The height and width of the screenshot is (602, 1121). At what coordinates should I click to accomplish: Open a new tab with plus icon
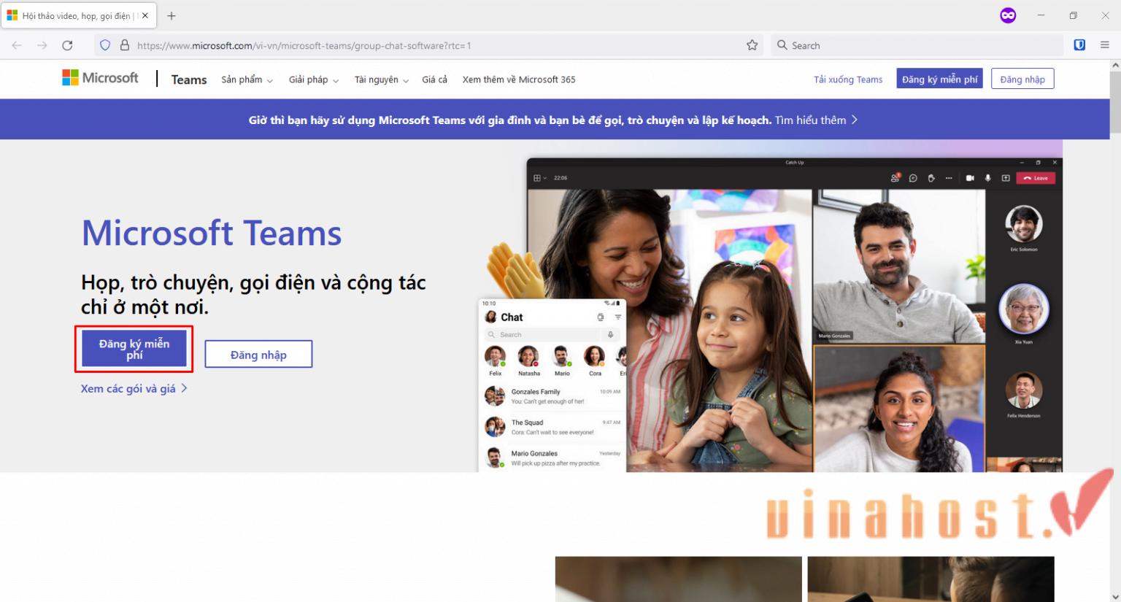click(172, 15)
